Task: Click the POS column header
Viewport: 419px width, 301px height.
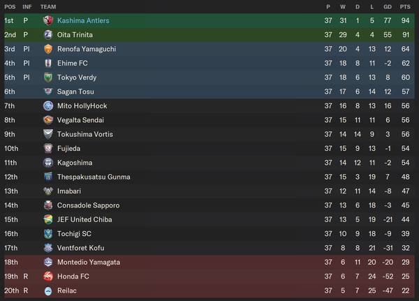Action: [x=10, y=7]
